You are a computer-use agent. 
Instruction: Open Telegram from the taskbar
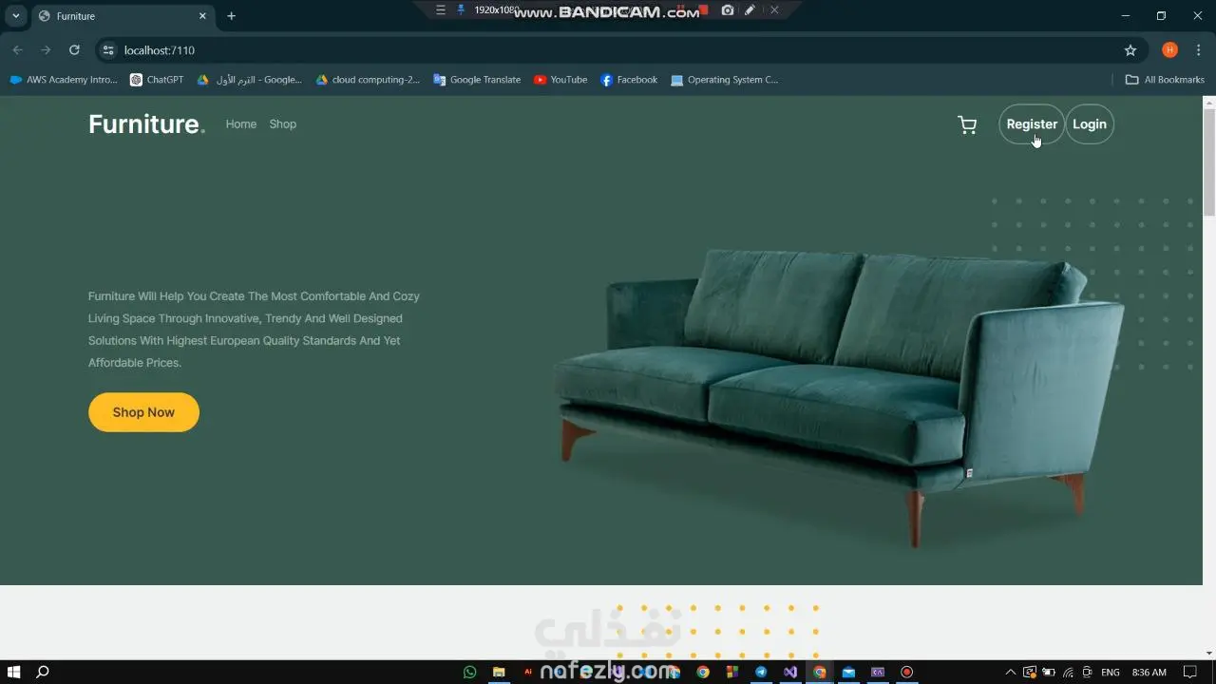761,672
